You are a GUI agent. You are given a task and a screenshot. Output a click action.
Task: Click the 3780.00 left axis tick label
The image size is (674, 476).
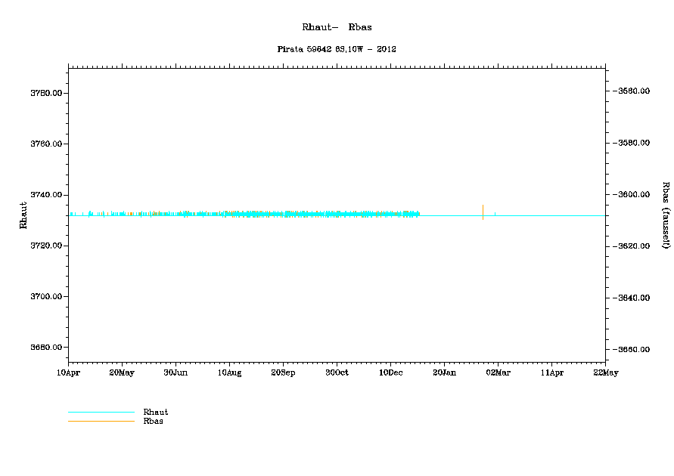click(45, 93)
